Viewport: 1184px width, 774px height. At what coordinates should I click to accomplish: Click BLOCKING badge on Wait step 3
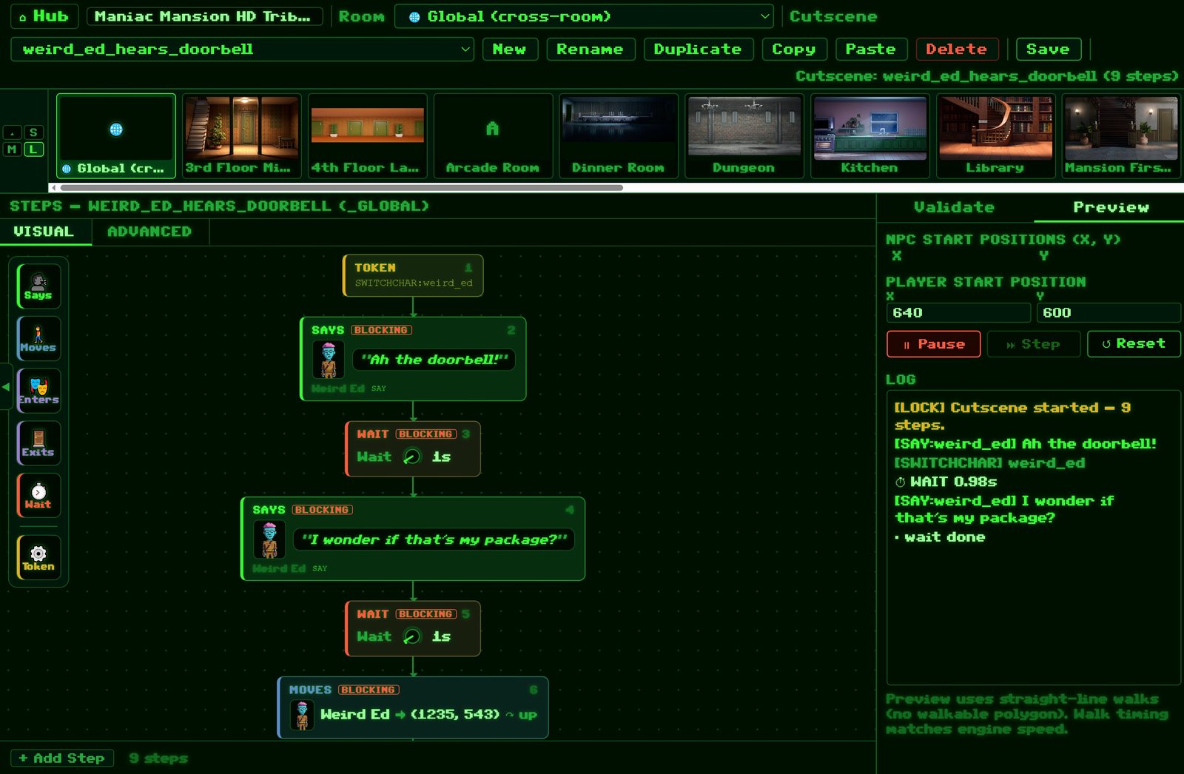[x=426, y=434]
